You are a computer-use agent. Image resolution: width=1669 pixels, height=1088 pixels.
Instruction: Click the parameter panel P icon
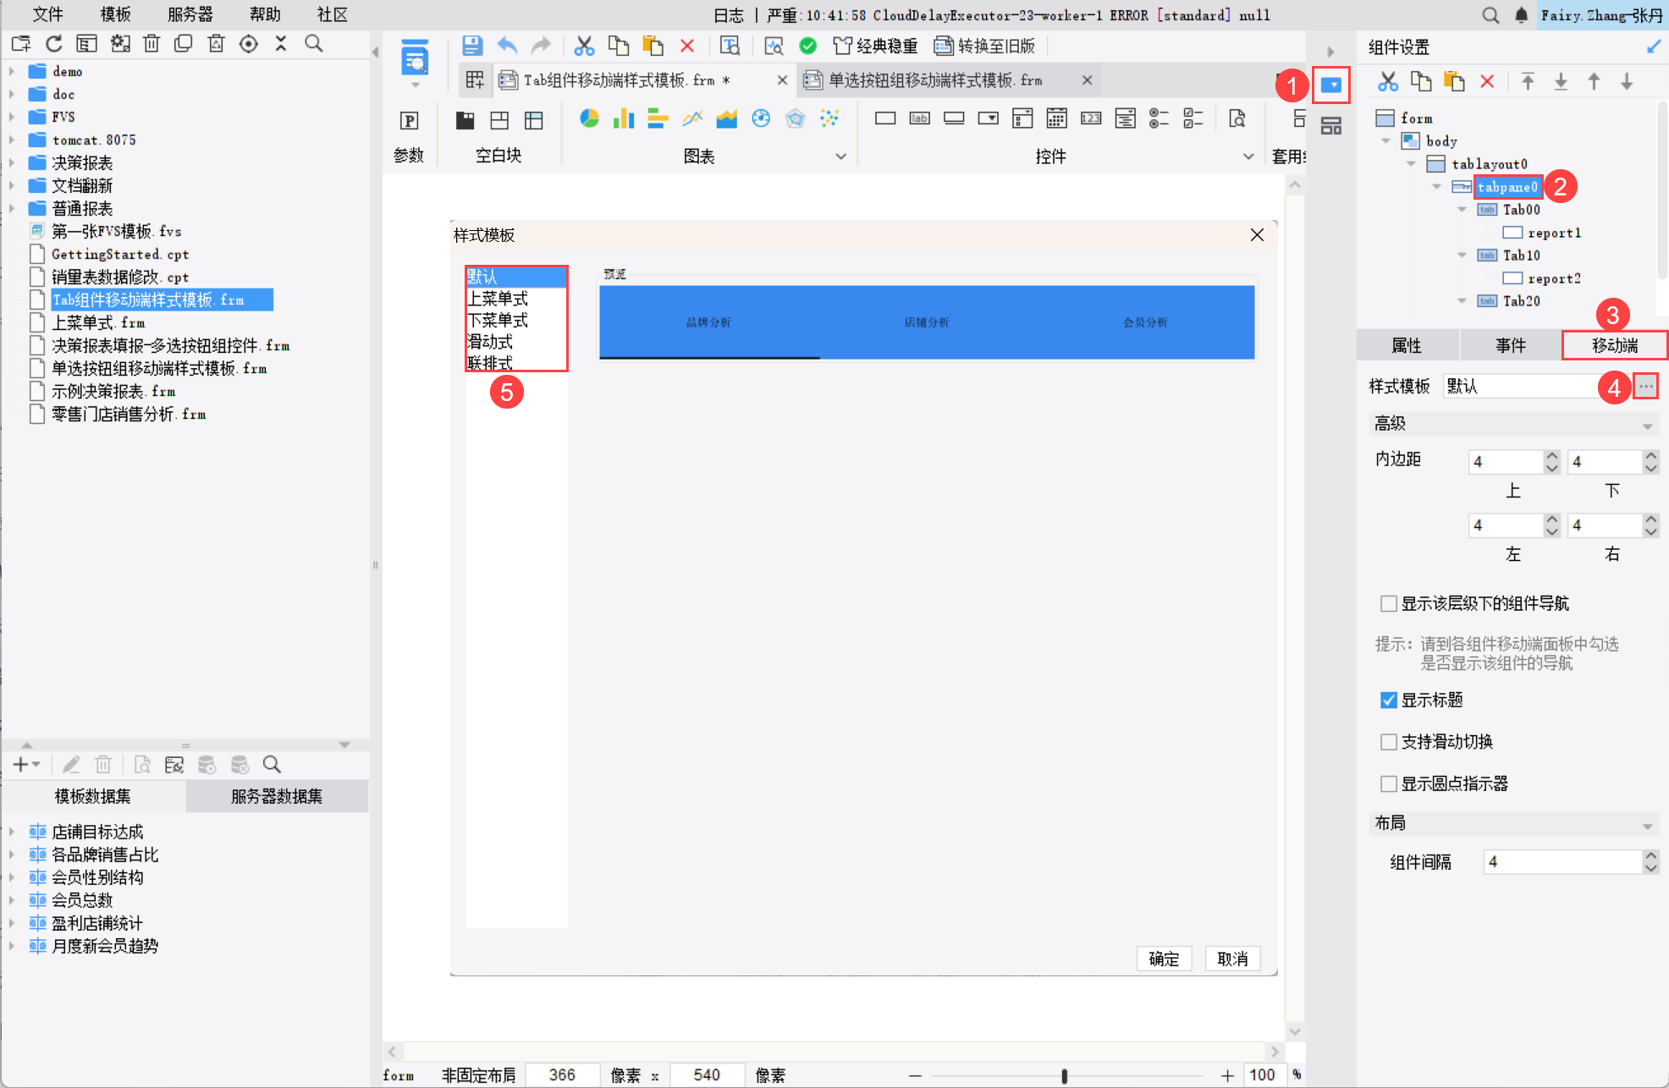pyautogui.click(x=410, y=121)
